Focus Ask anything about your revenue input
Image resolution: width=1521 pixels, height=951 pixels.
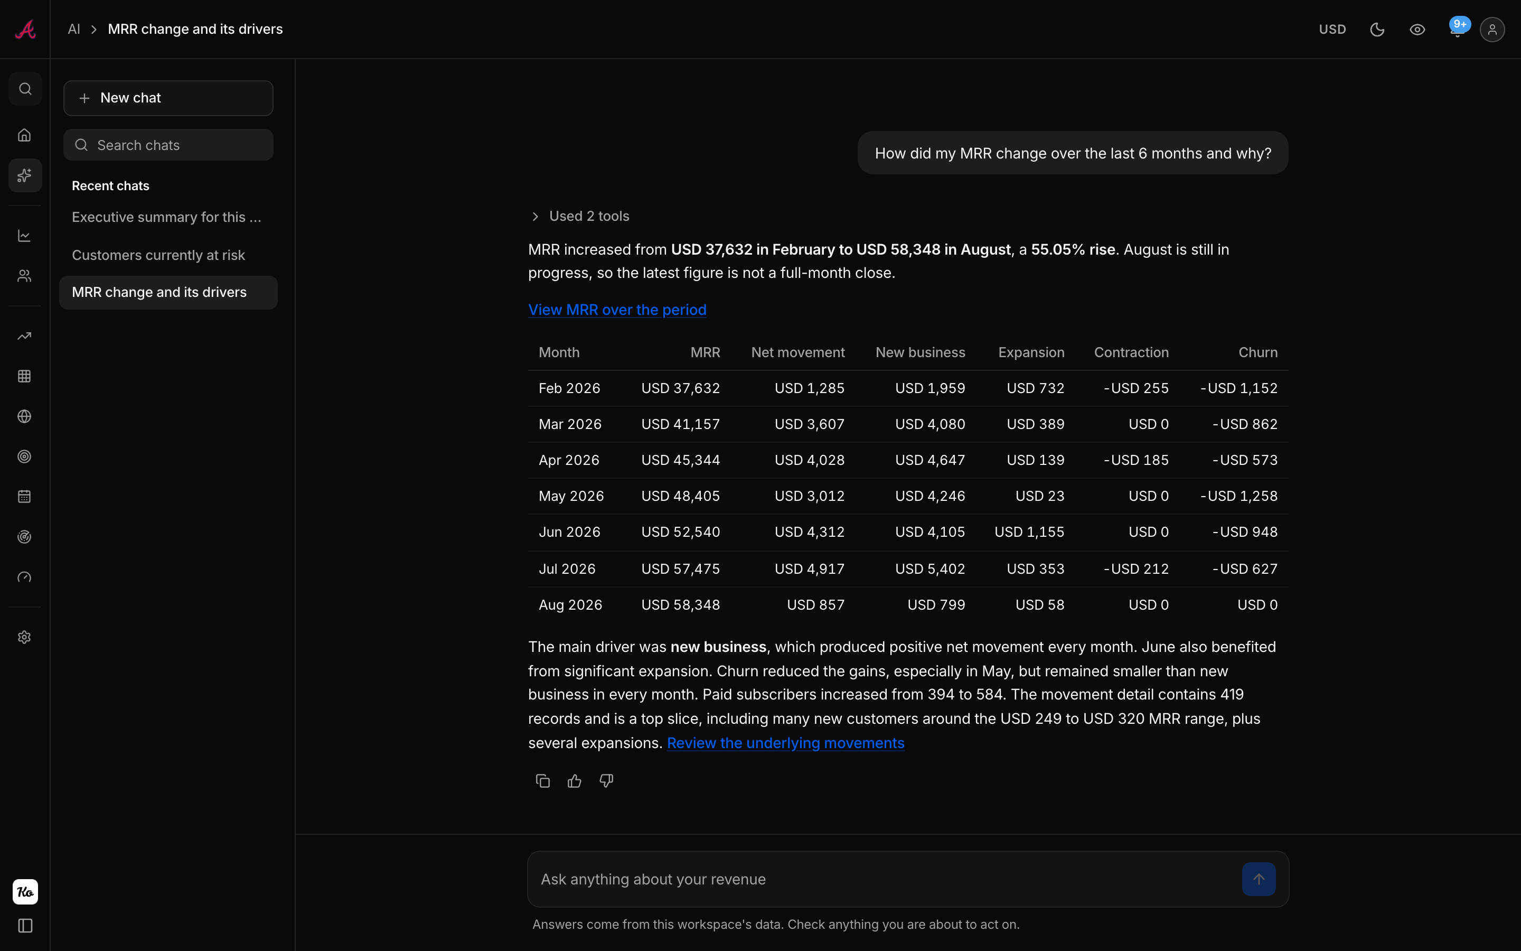point(886,879)
